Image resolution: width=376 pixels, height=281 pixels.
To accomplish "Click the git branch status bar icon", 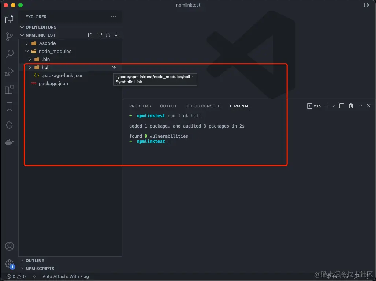I will [x=34, y=277].
